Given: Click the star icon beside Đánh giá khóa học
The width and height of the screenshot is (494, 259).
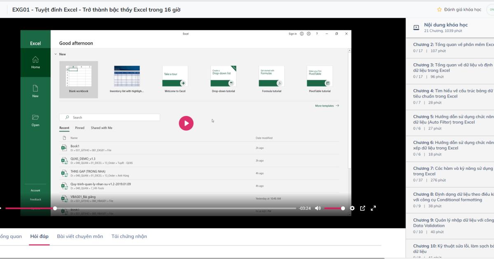Looking at the screenshot, I should [x=439, y=9].
